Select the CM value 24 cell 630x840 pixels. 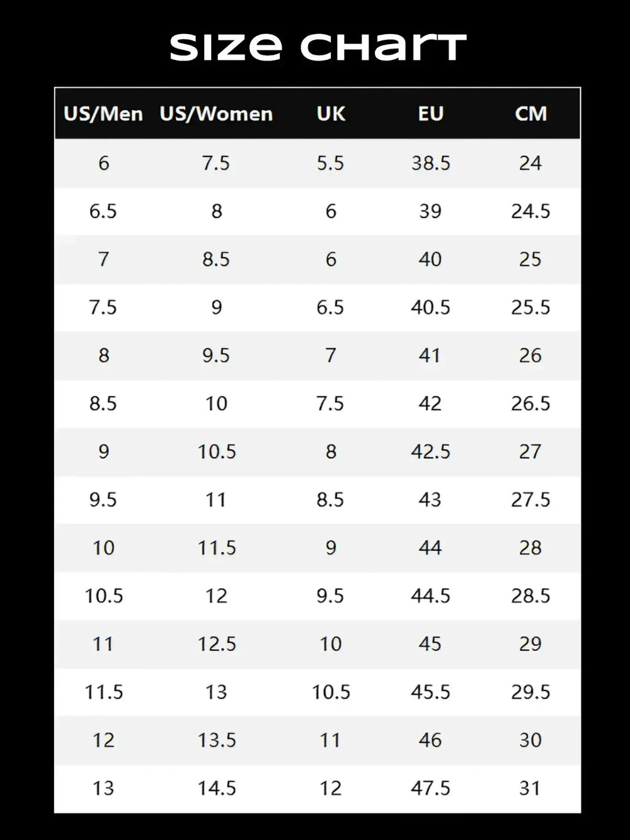(530, 163)
